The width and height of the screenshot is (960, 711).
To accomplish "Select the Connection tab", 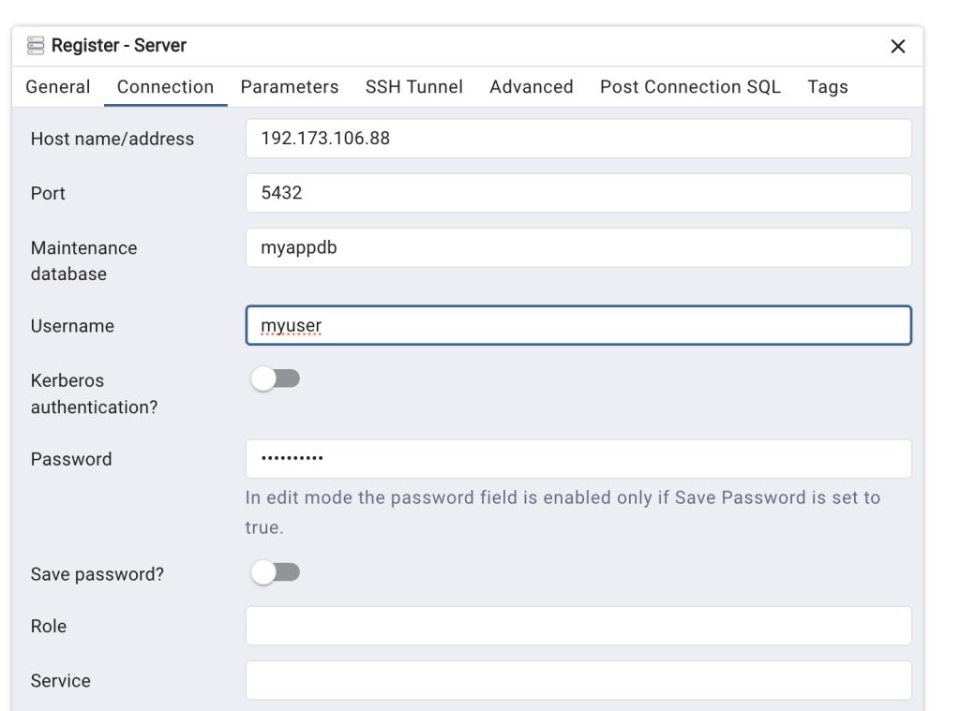I will (x=165, y=87).
